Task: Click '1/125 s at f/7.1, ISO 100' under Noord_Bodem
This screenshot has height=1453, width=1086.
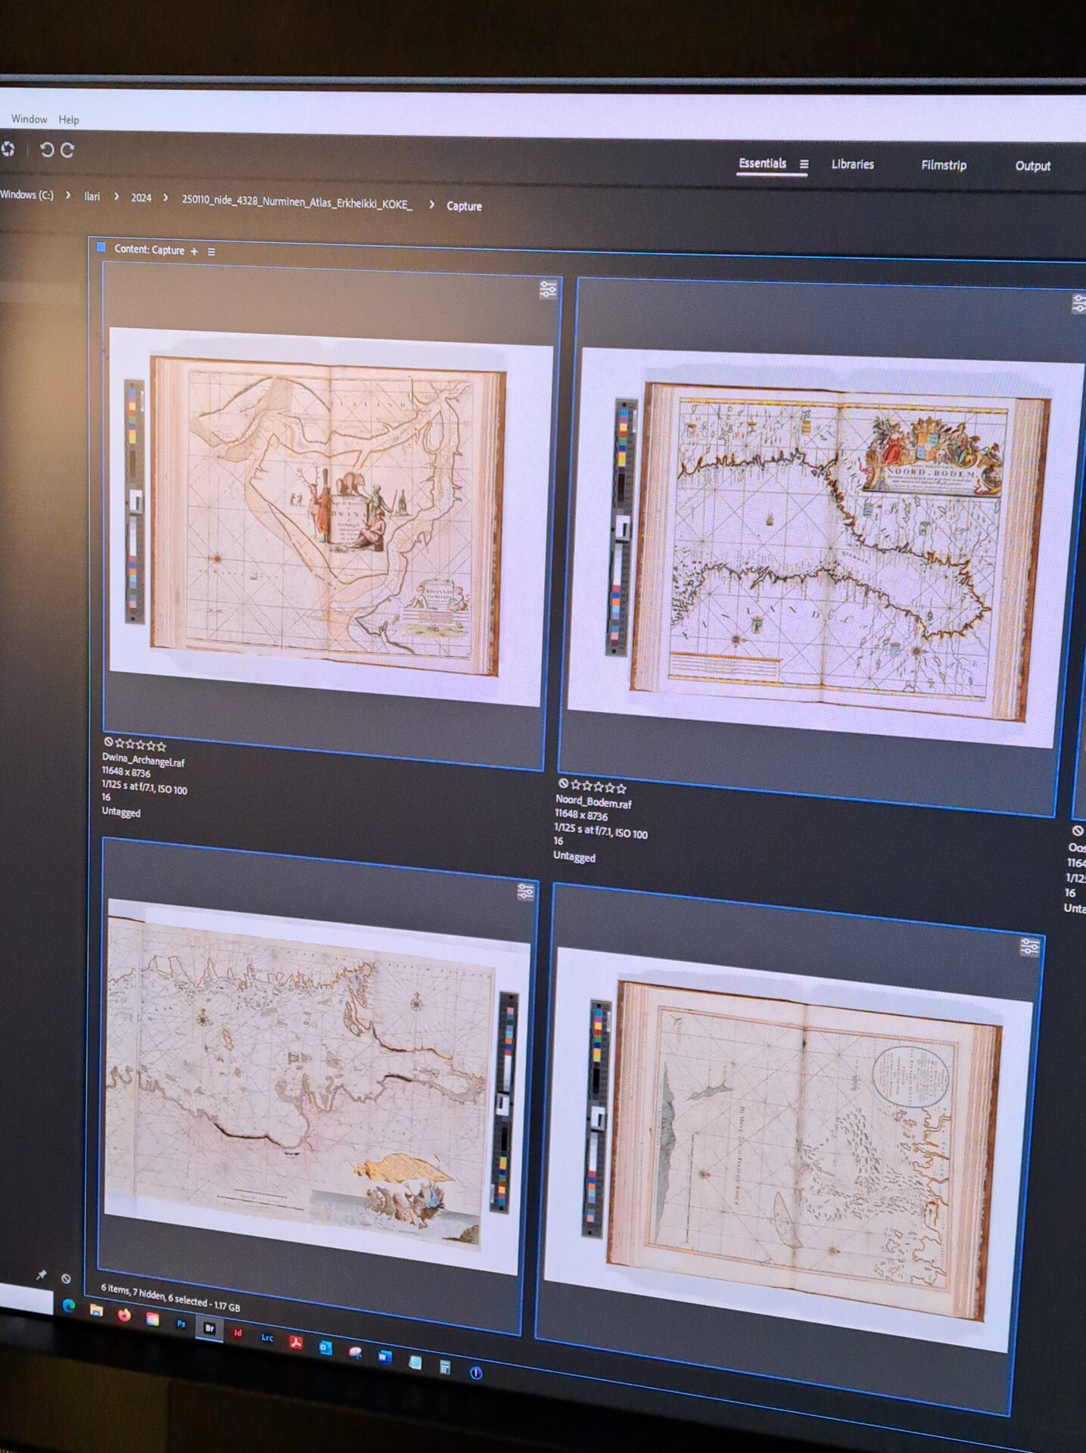Action: 601,831
